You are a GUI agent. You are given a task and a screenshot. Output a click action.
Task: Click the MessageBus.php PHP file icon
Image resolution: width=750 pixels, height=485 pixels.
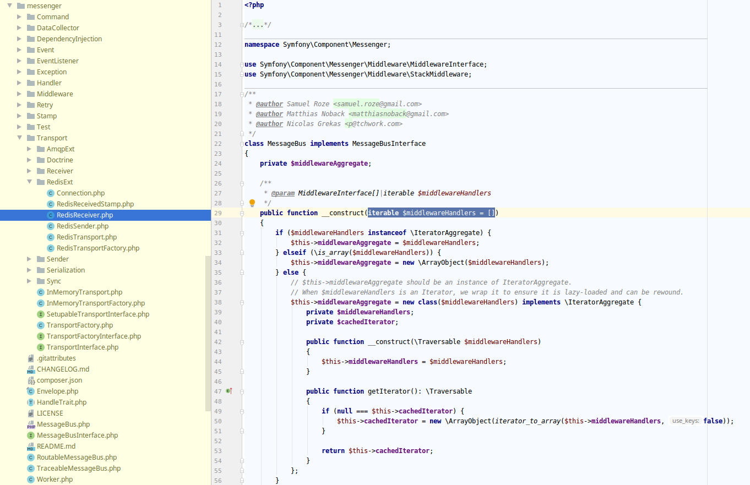click(x=31, y=424)
